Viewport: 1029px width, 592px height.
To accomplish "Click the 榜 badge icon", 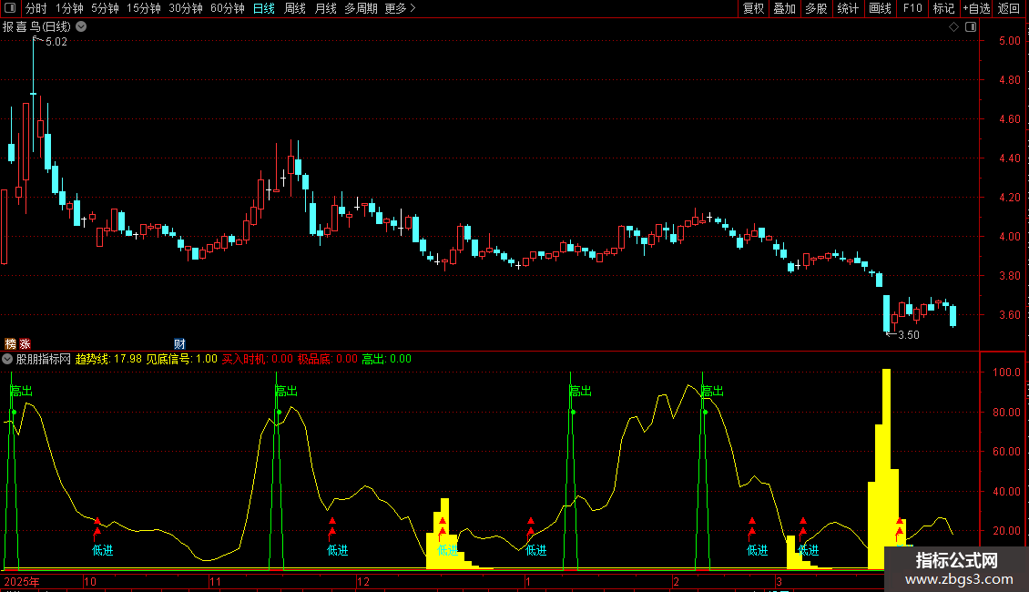I will pos(11,344).
